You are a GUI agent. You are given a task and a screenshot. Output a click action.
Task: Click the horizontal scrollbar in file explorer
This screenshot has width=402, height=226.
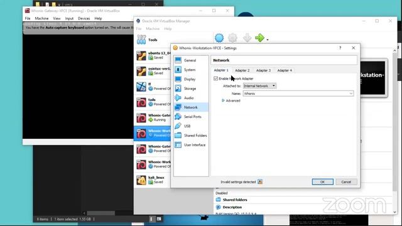tap(100, 213)
